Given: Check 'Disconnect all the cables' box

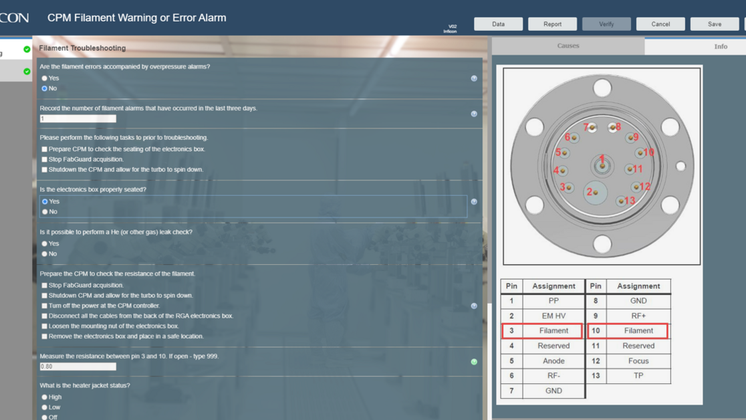Looking at the screenshot, I should point(44,316).
